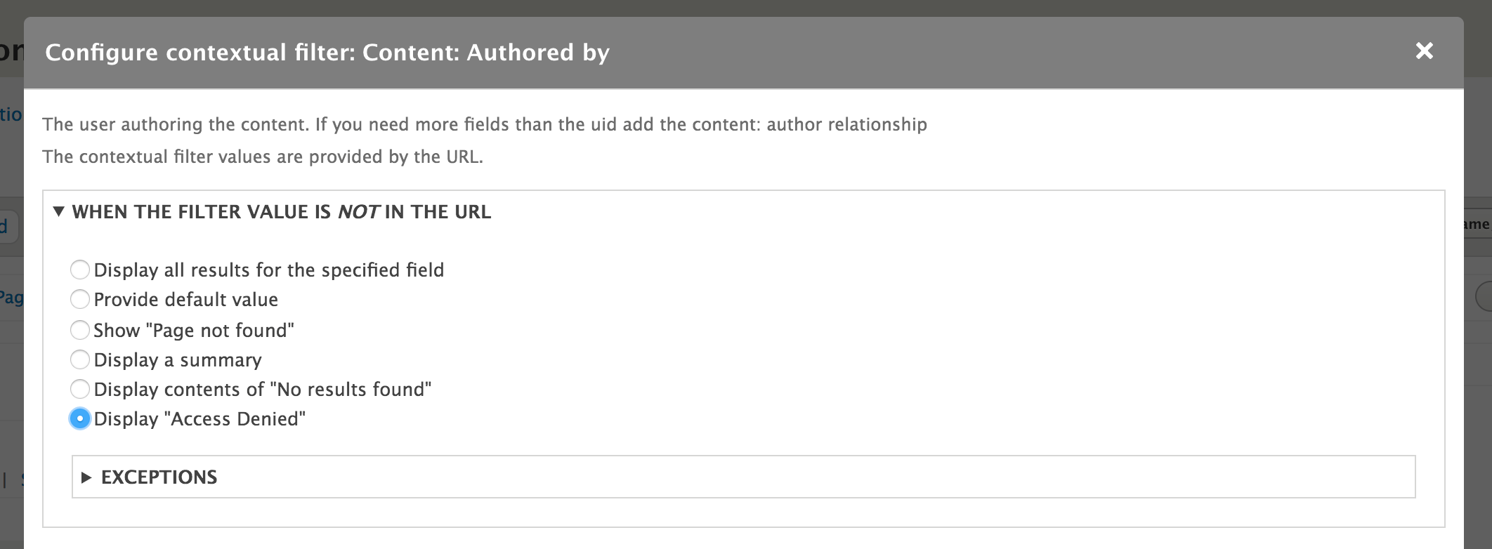
Task: Click the "Display a summary" label text
Action: pos(178,360)
